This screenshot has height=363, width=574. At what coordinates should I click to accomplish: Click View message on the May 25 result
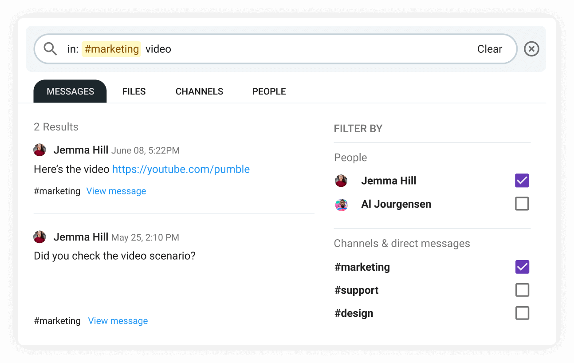pos(118,320)
